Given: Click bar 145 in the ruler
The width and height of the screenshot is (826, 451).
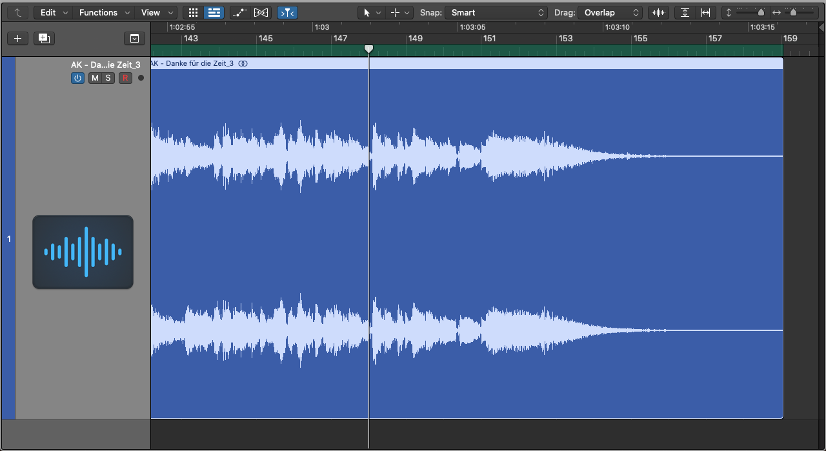Looking at the screenshot, I should [x=265, y=39].
